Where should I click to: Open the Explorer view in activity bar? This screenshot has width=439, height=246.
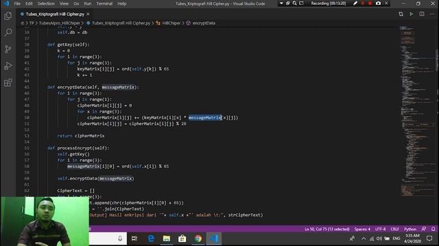tap(8, 16)
